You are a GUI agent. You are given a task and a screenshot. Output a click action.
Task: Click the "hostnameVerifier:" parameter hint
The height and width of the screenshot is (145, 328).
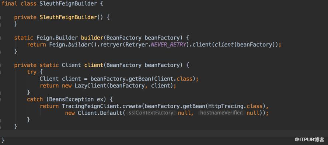(x=222, y=113)
